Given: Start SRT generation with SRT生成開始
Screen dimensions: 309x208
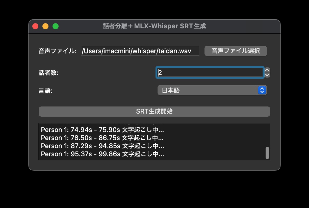Looking at the screenshot, I should tap(154, 112).
